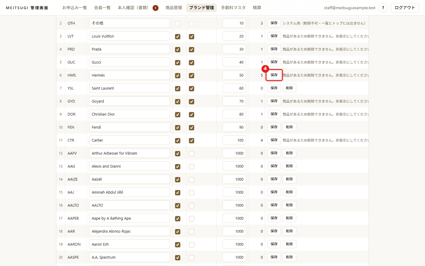This screenshot has height=266, width=425.
Task: Click the system-use note in OTH row
Action: [324, 23]
